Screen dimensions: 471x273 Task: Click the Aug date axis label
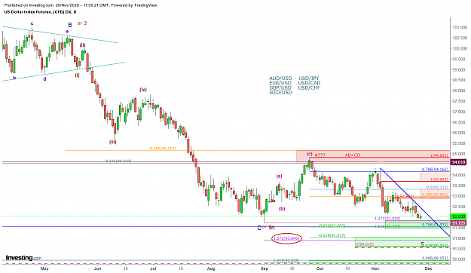[211, 268]
